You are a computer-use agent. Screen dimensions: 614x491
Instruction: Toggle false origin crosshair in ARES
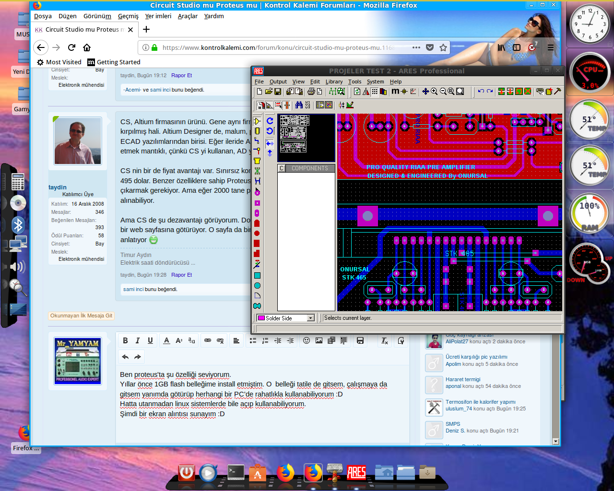coord(404,92)
